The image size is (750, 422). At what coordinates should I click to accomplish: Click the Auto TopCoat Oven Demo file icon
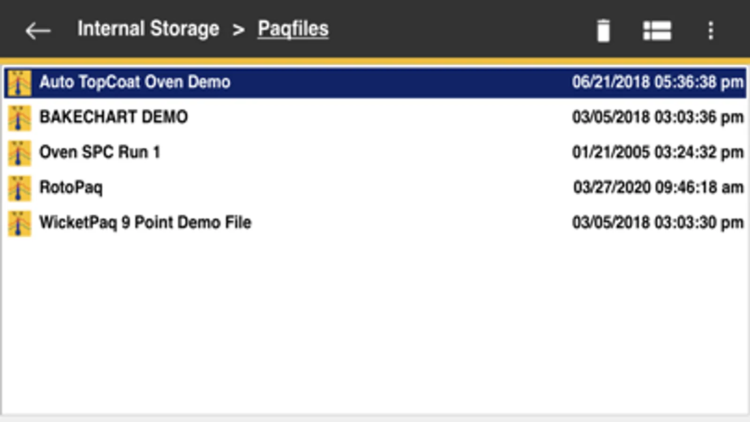tap(19, 83)
